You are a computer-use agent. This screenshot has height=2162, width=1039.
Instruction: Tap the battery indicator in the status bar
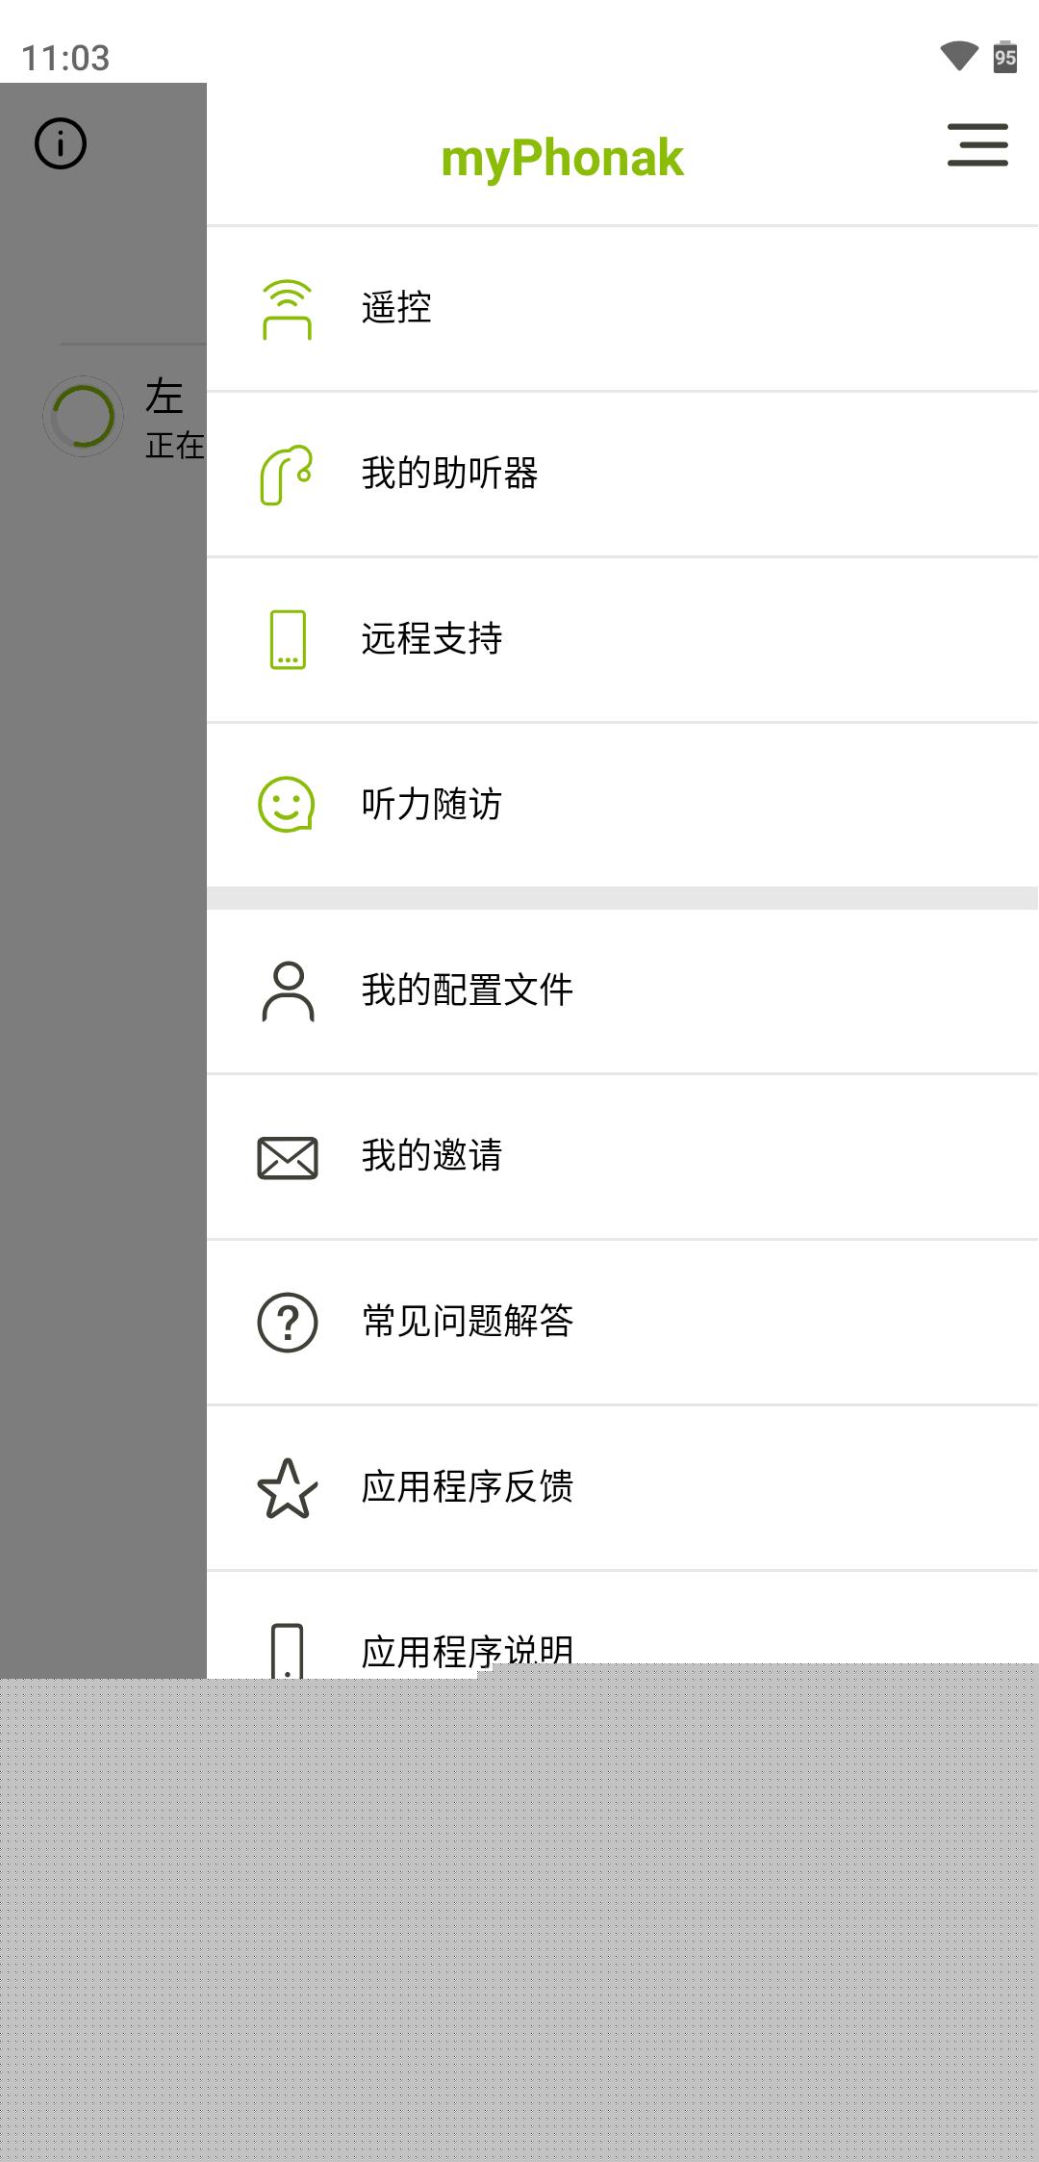(x=1004, y=56)
